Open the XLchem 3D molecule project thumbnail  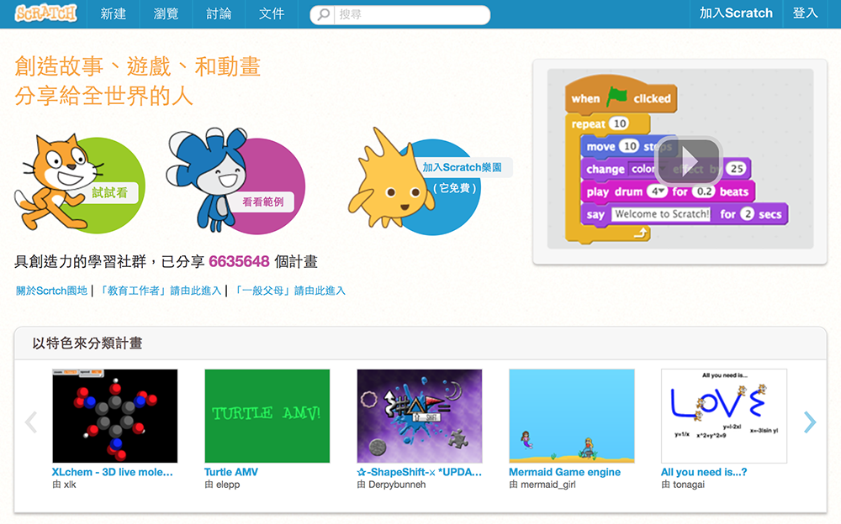[x=114, y=416]
